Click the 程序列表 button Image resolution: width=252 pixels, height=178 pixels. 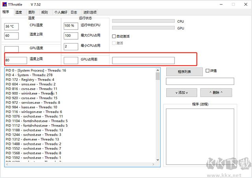tap(184, 72)
